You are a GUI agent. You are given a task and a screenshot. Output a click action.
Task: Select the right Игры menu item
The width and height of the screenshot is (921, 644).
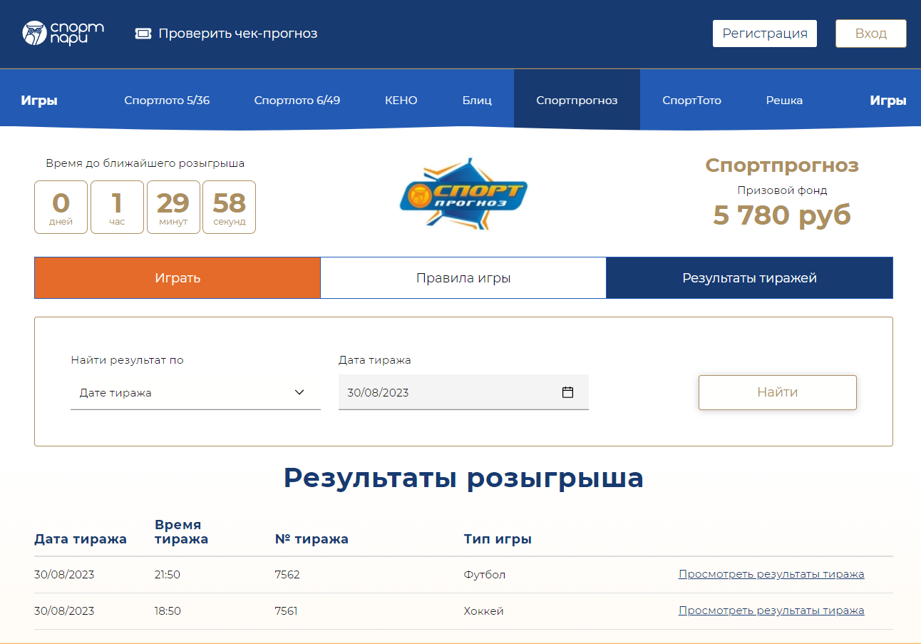click(888, 101)
